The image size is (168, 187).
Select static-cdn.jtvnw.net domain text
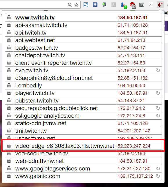41,123
